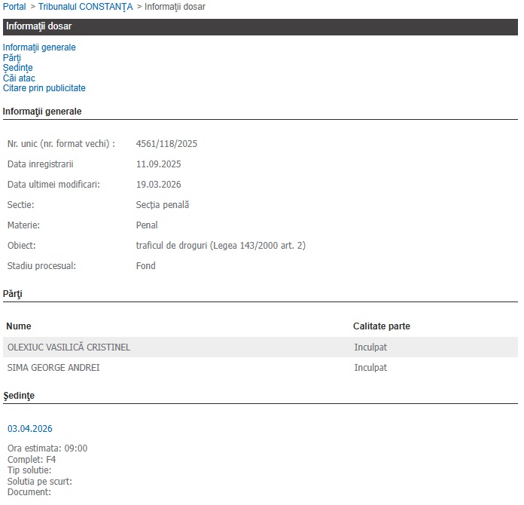This screenshot has width=524, height=505.
Task: Go to the Părți anchor link in navigation
Action: (x=12, y=58)
